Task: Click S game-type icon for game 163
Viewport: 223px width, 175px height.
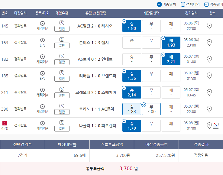Action: point(62,40)
